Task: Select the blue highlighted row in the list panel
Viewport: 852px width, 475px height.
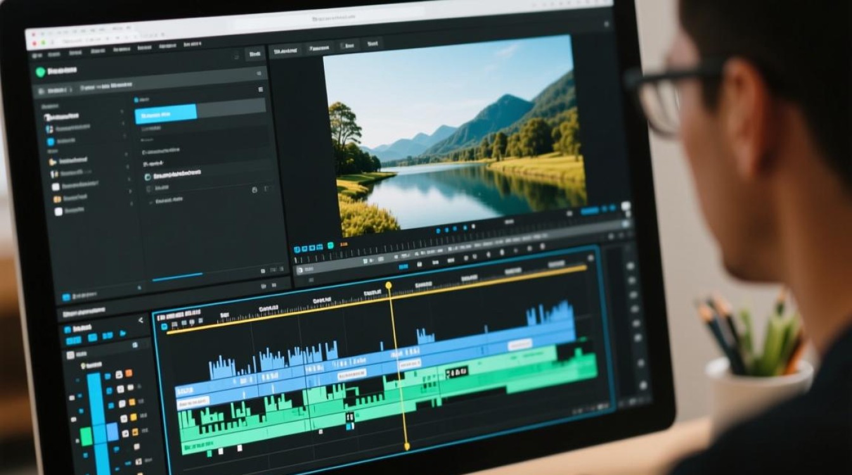Action: pos(165,114)
